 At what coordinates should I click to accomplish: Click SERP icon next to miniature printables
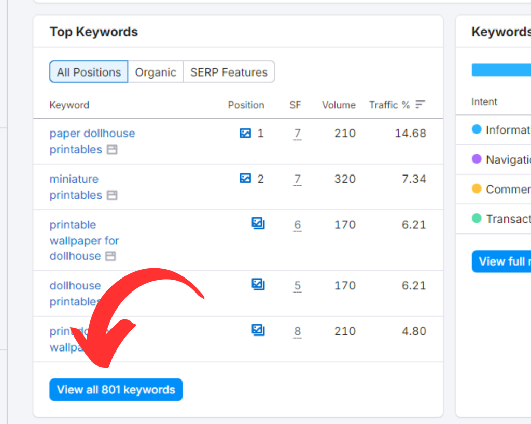[112, 196]
